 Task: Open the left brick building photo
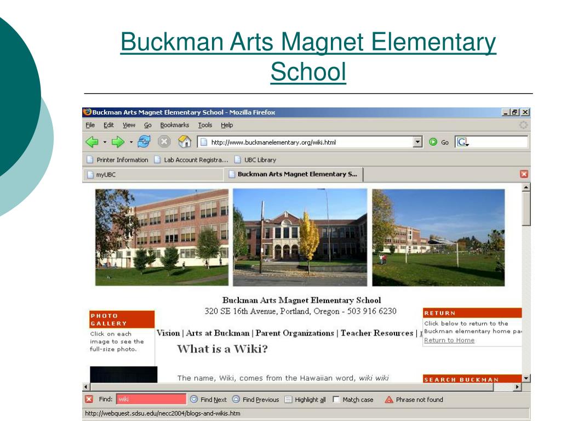coord(162,237)
